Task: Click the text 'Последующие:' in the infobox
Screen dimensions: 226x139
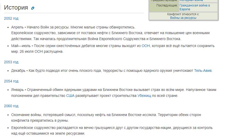Action: [x=167, y=5]
